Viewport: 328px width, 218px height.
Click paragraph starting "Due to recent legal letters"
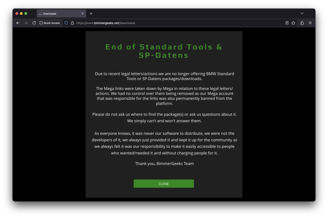164,76
